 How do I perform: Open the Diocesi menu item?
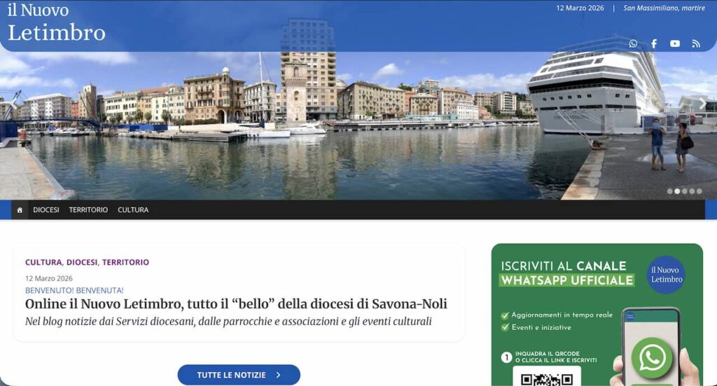click(x=46, y=210)
